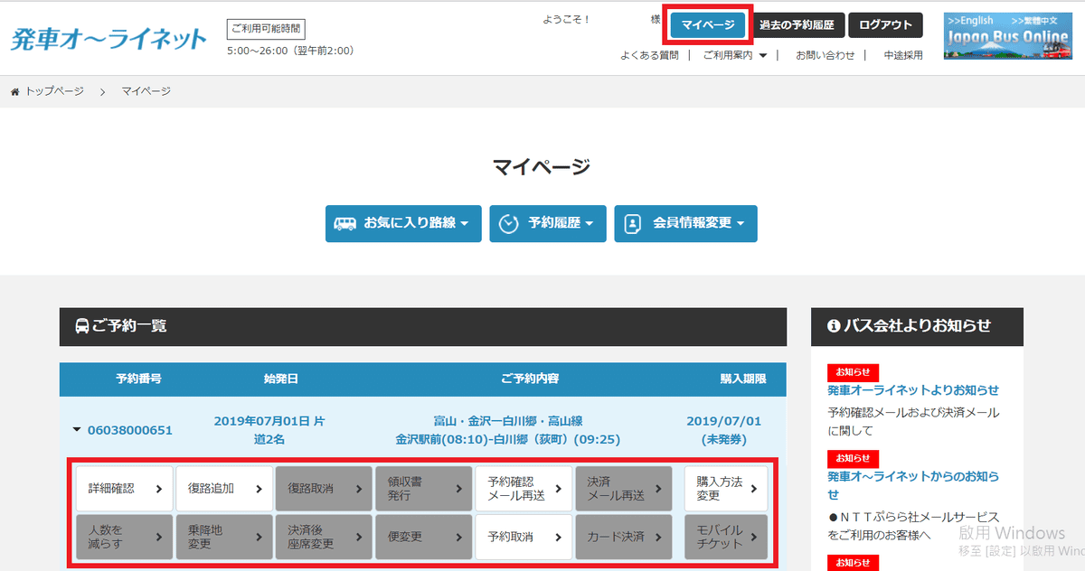1085x571 pixels.
Task: Click the 予約取消 button
Action: [524, 537]
